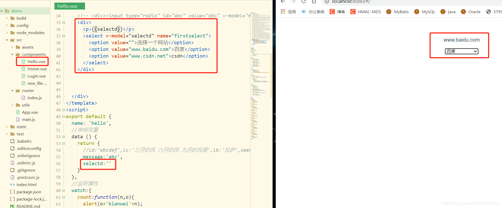Fold the select block at line 37
This screenshot has width=502, height=208.
coord(63,36)
